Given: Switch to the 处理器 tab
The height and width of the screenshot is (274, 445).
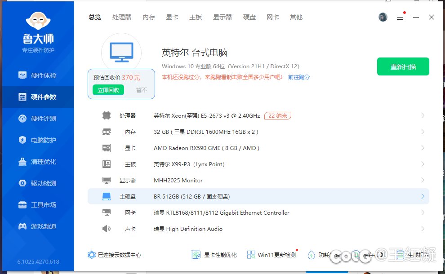Looking at the screenshot, I should (x=122, y=18).
